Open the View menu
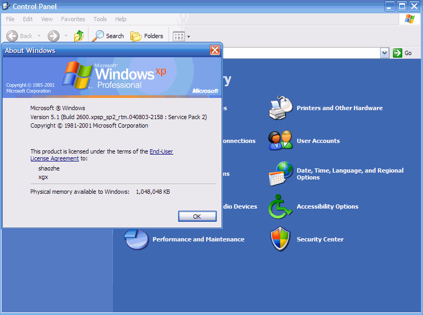423x315 pixels. point(47,19)
